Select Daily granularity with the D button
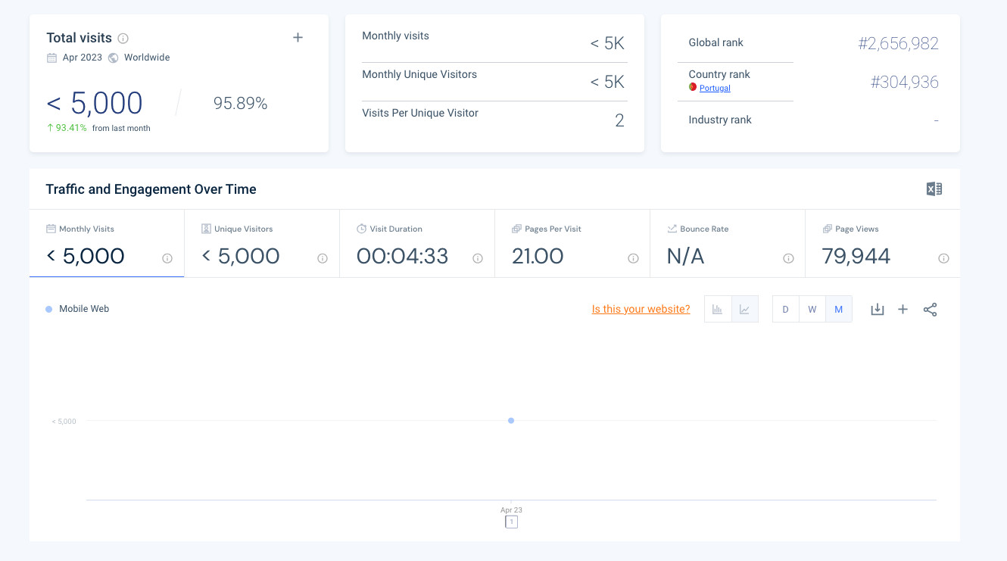 (x=785, y=309)
